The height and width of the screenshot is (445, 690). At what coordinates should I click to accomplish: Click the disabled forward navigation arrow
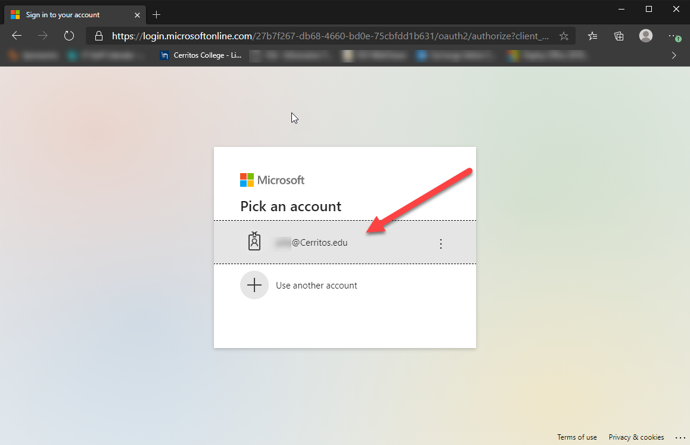[43, 36]
